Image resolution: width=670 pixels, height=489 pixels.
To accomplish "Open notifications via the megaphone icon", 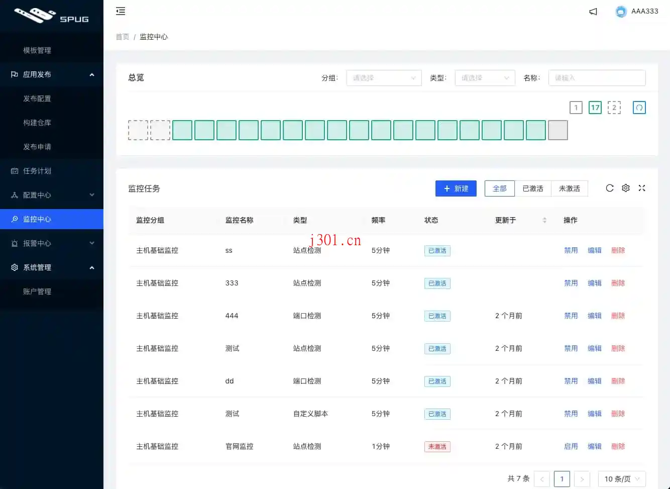I will (x=593, y=11).
